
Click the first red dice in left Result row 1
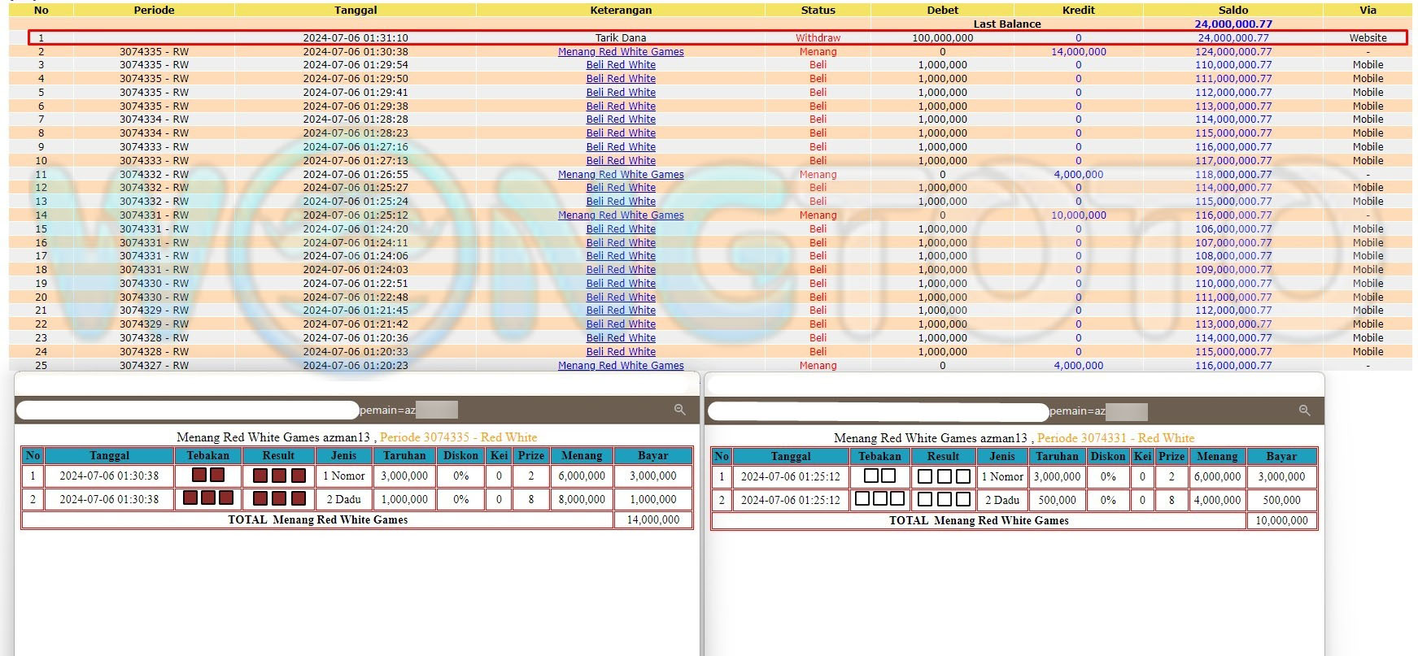(260, 476)
